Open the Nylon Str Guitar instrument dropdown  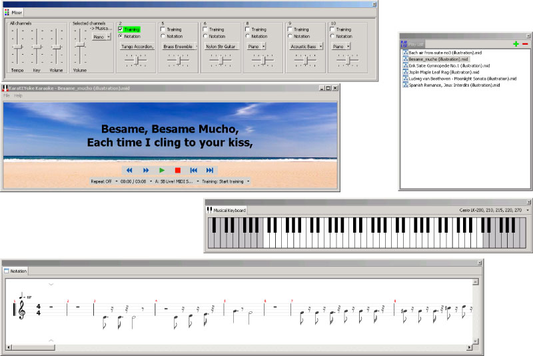[222, 46]
